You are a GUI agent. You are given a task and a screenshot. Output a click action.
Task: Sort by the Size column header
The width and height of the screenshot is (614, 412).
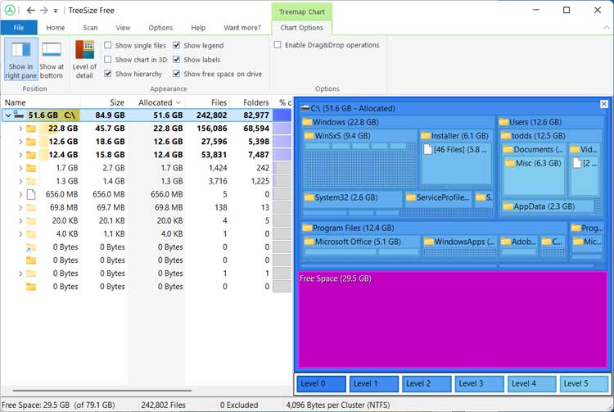click(x=104, y=102)
